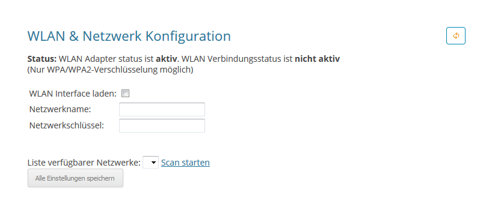Screen dimensions: 492x216
Task: Click the bold nicht aktiv text
Action: point(317,59)
